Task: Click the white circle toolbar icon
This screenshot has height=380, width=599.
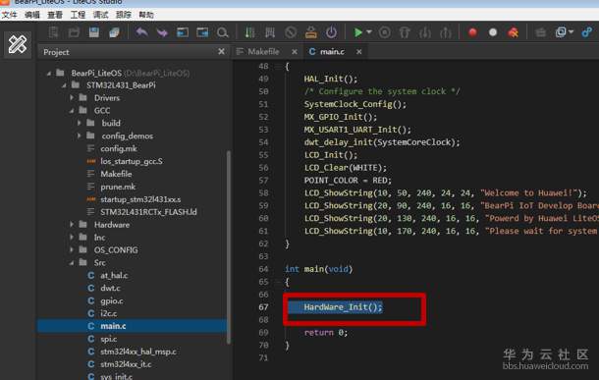Action: coord(493,32)
